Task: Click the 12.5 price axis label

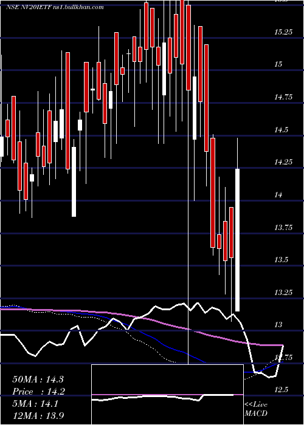Action: click(281, 390)
